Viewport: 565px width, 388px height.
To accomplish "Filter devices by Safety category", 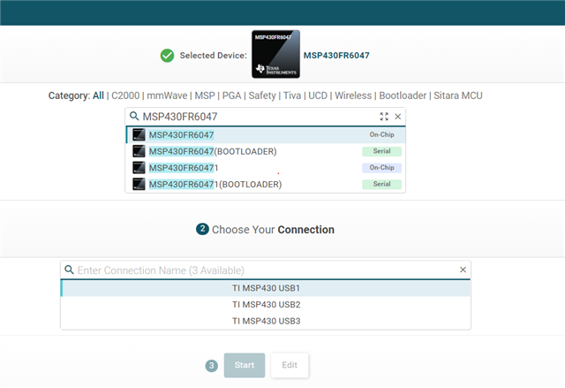I will (262, 95).
